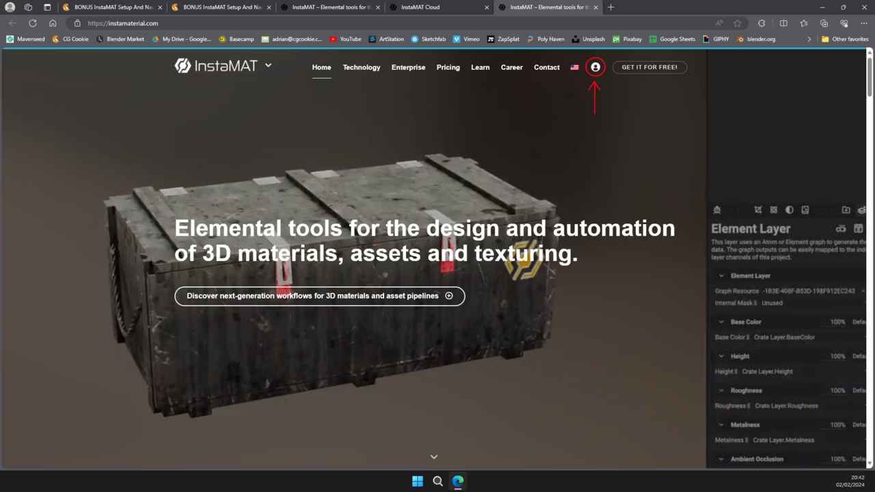
Task: Open the YouTube bookmark
Action: coord(345,39)
